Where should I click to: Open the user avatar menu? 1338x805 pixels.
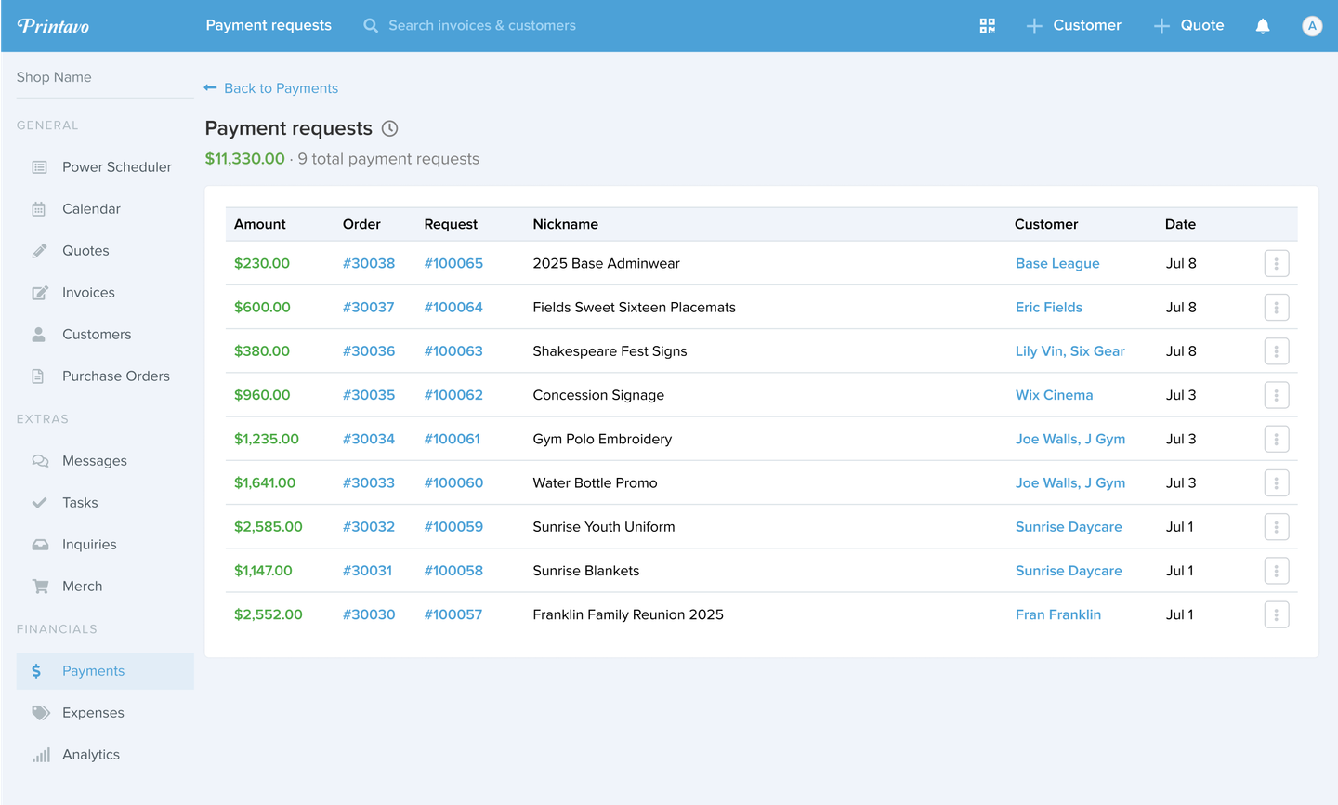pyautogui.click(x=1312, y=26)
